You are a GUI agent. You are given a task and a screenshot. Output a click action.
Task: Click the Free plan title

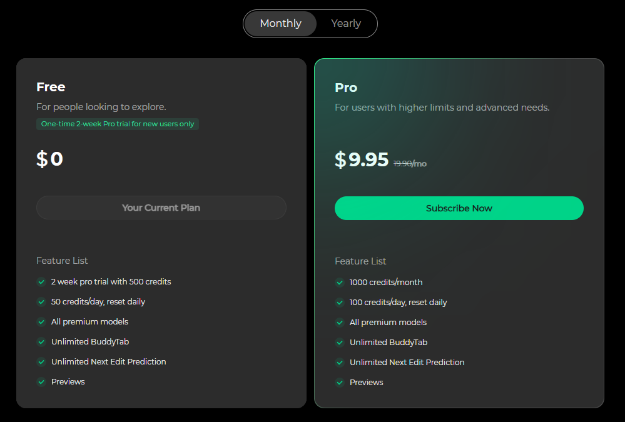coord(51,87)
